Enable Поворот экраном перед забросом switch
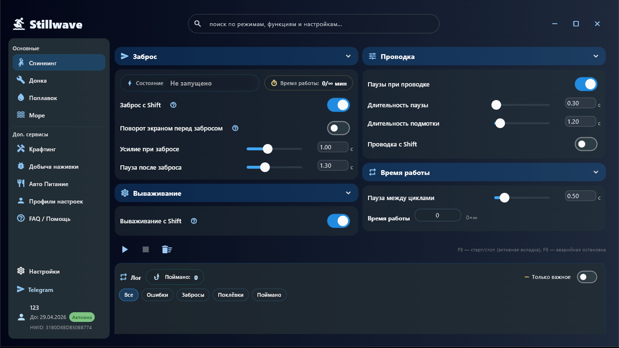The width and height of the screenshot is (619, 348). 338,128
